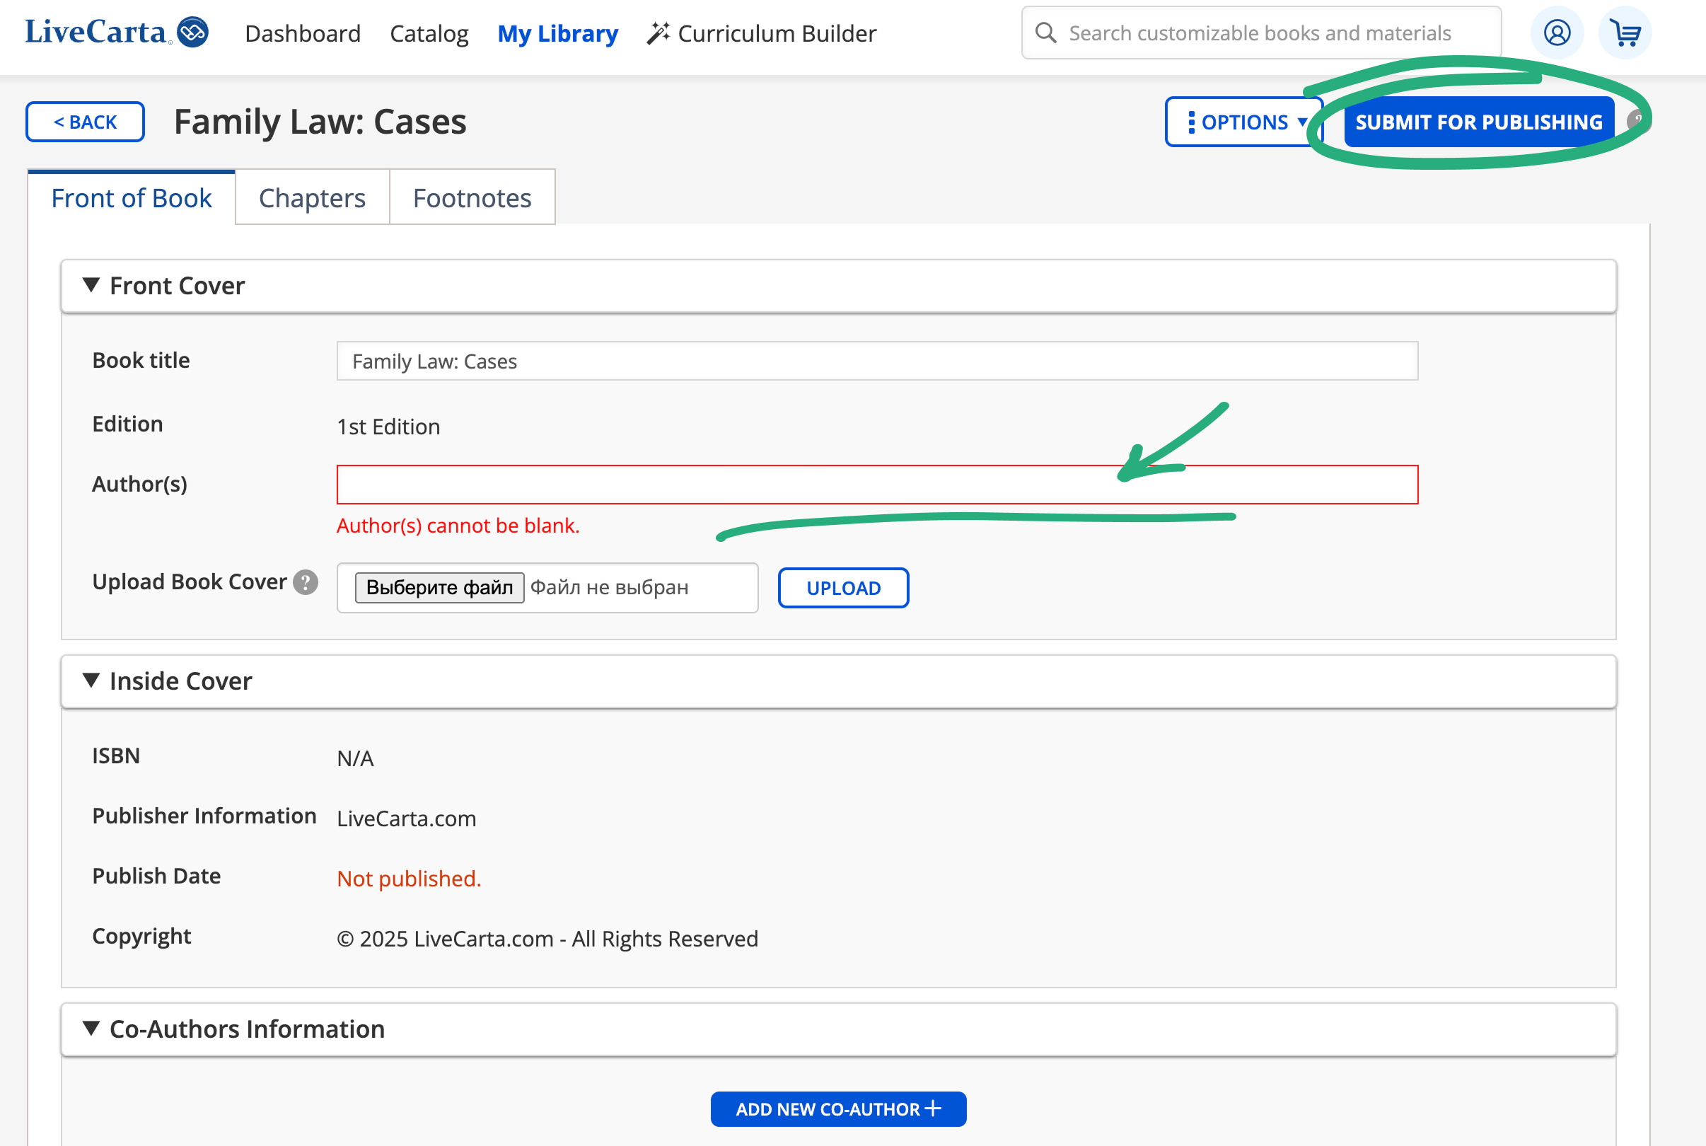Click SUBMIT FOR PUBLISHING
Viewport: 1706px width, 1146px height.
tap(1478, 122)
